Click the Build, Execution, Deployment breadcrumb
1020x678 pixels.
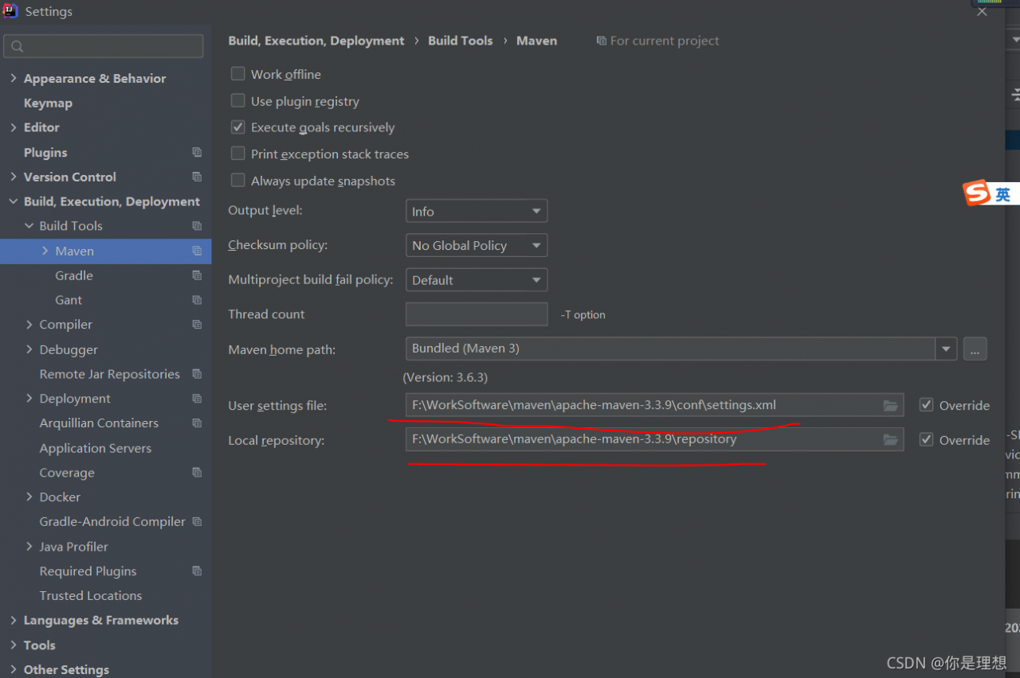pyautogui.click(x=316, y=41)
